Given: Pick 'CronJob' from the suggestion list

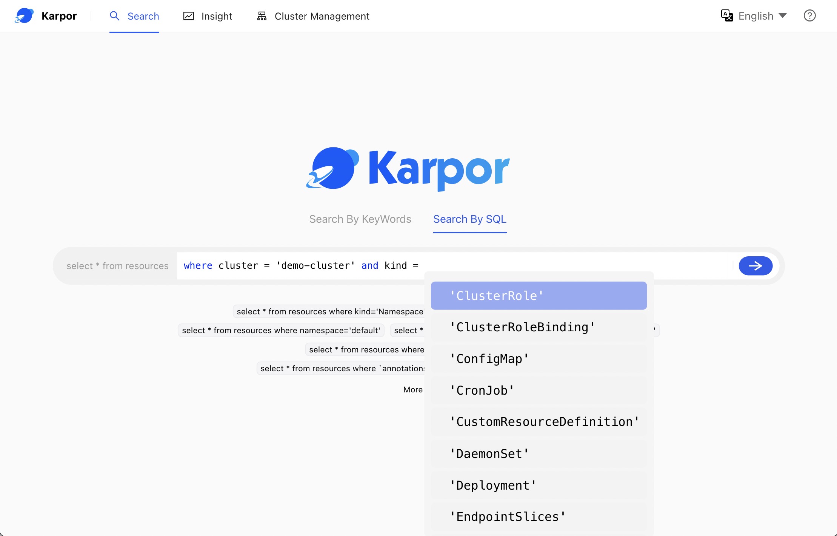Looking at the screenshot, I should (481, 390).
